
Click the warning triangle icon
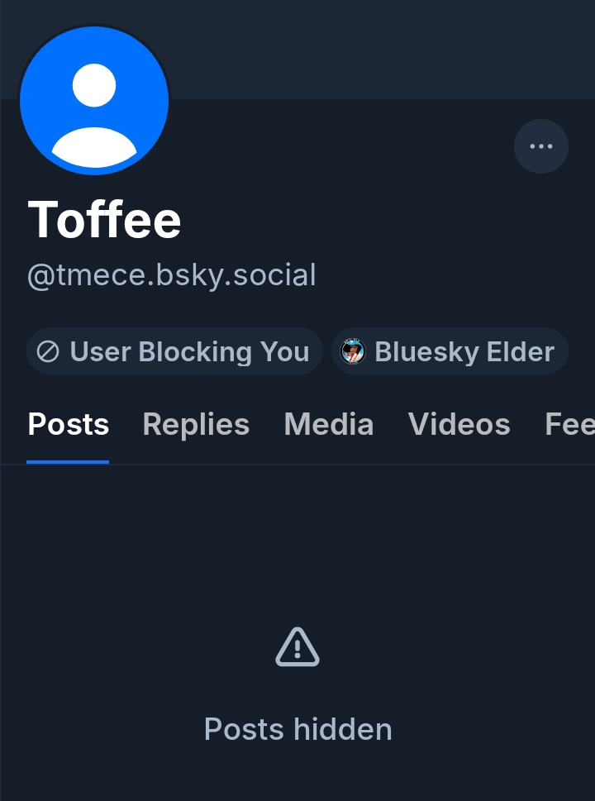tap(297, 646)
